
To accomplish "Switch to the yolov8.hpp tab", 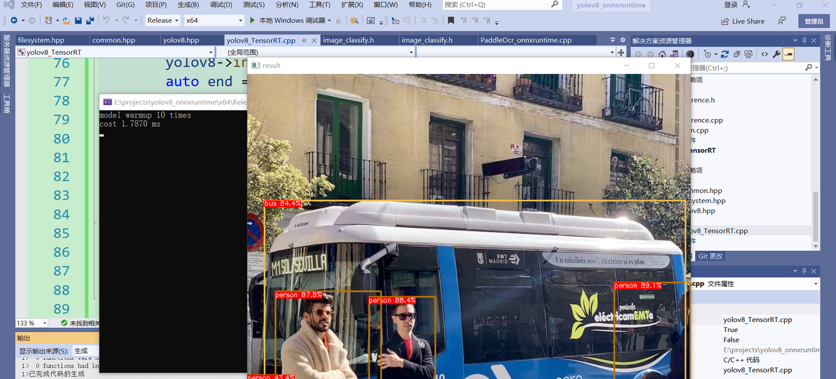I will 181,41.
